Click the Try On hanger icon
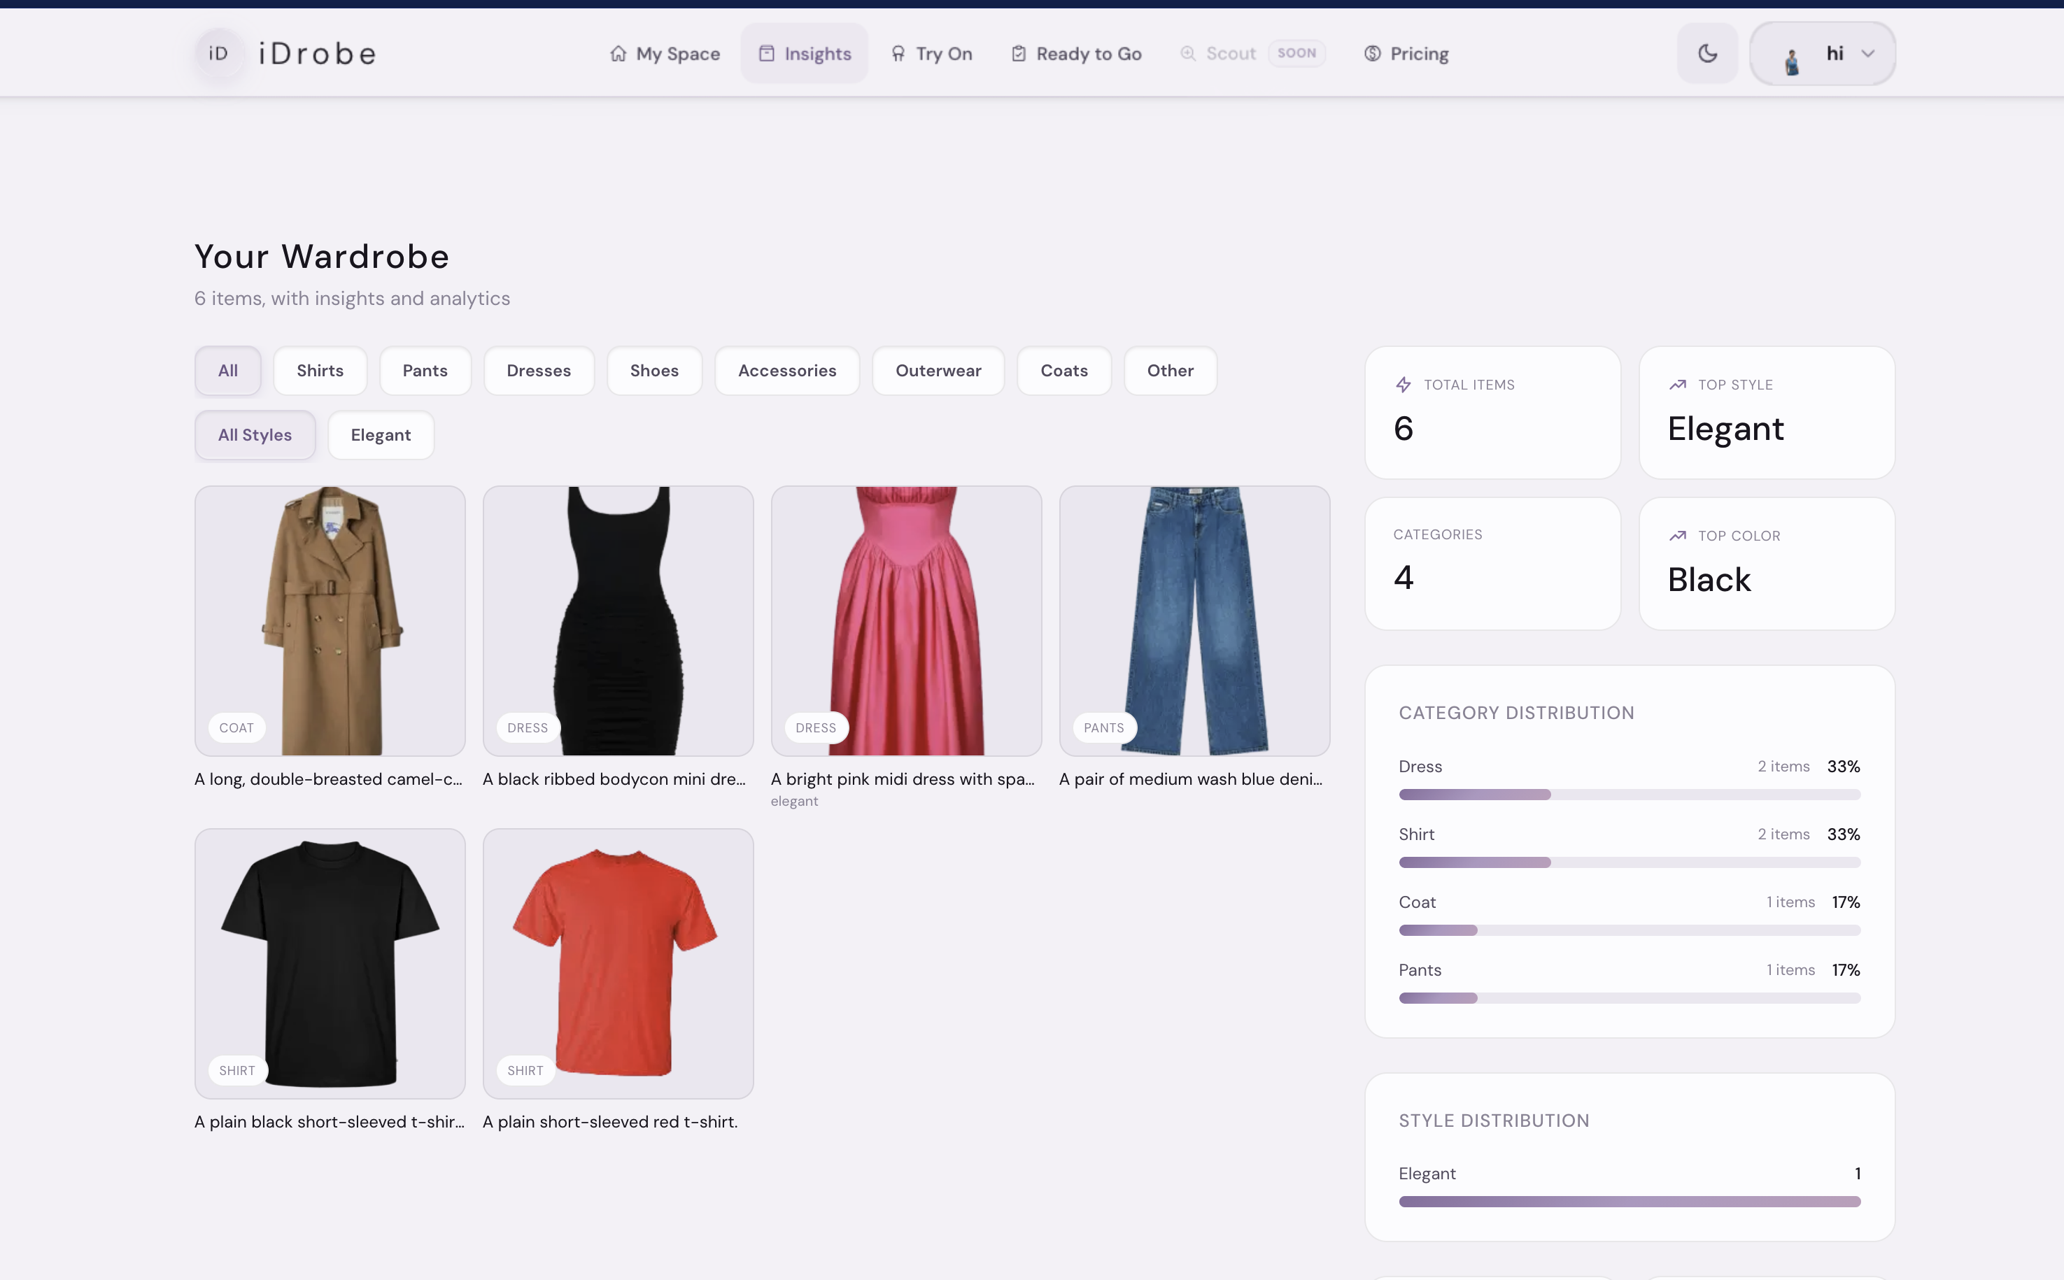 pos(898,53)
